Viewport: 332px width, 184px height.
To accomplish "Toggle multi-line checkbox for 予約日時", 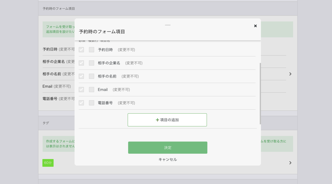I will pos(92,50).
